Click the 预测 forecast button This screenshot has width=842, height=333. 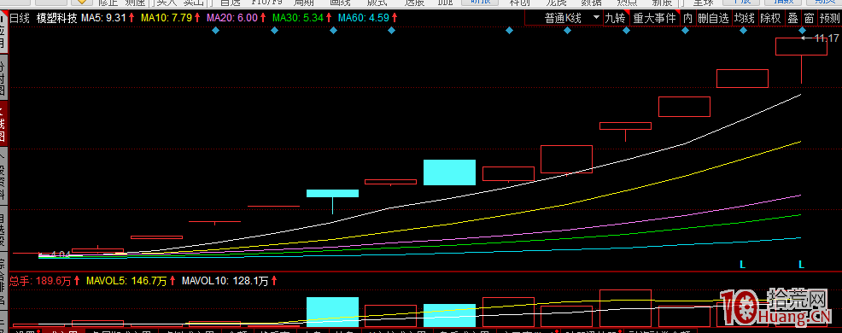(829, 18)
